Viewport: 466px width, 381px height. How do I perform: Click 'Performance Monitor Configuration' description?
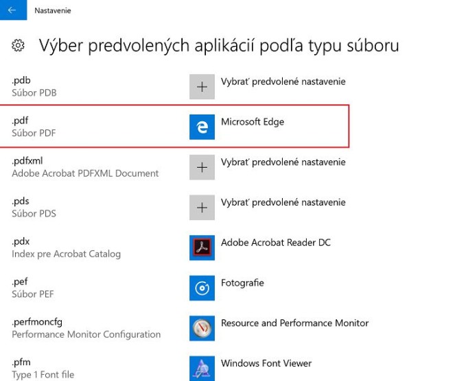86,334
